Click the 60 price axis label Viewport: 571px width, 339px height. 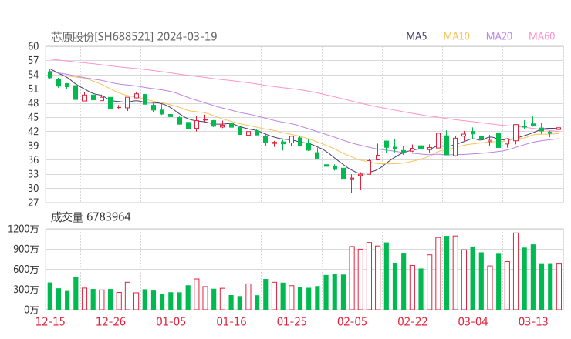pos(33,46)
